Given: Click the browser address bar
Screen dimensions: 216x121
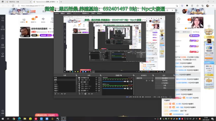Looking at the screenshot, I should click(96, 6).
